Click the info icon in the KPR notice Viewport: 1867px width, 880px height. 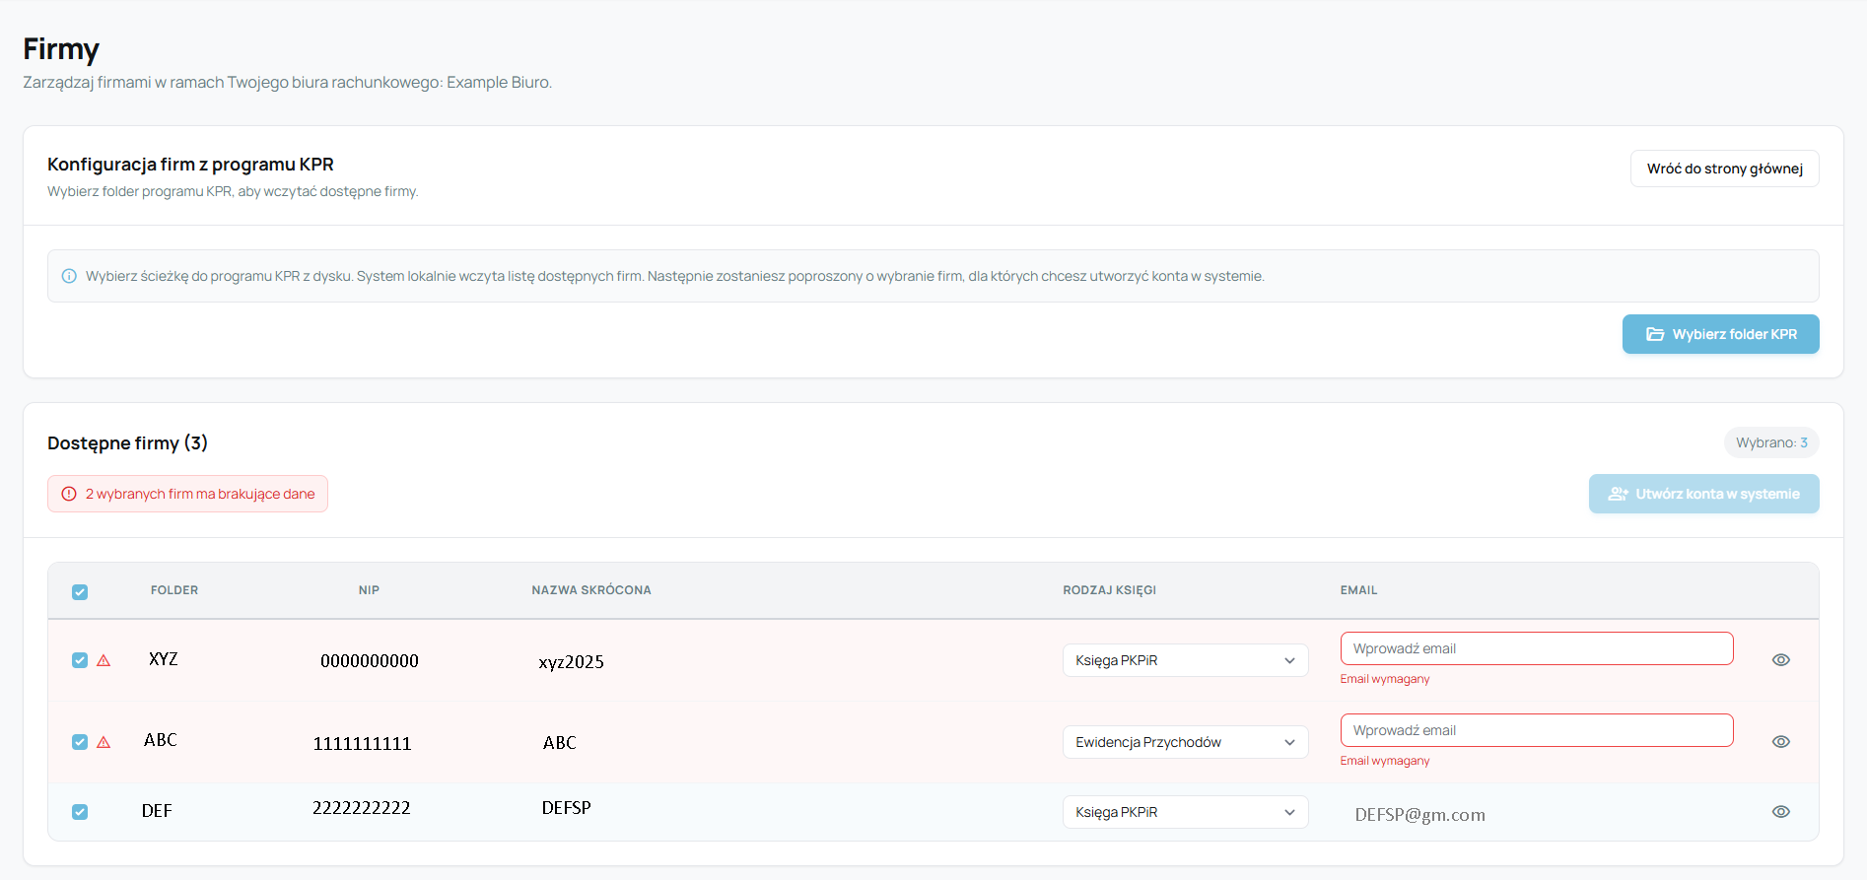coord(69,276)
